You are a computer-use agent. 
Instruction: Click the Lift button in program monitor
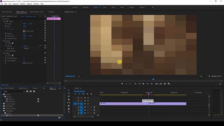[x=156, y=84]
